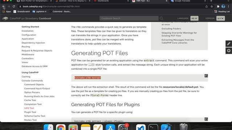Close the I18N Tool - 4.x tab
Image resolution: width=232 pixels, height=130 pixels.
pyautogui.click(x=166, y=1)
